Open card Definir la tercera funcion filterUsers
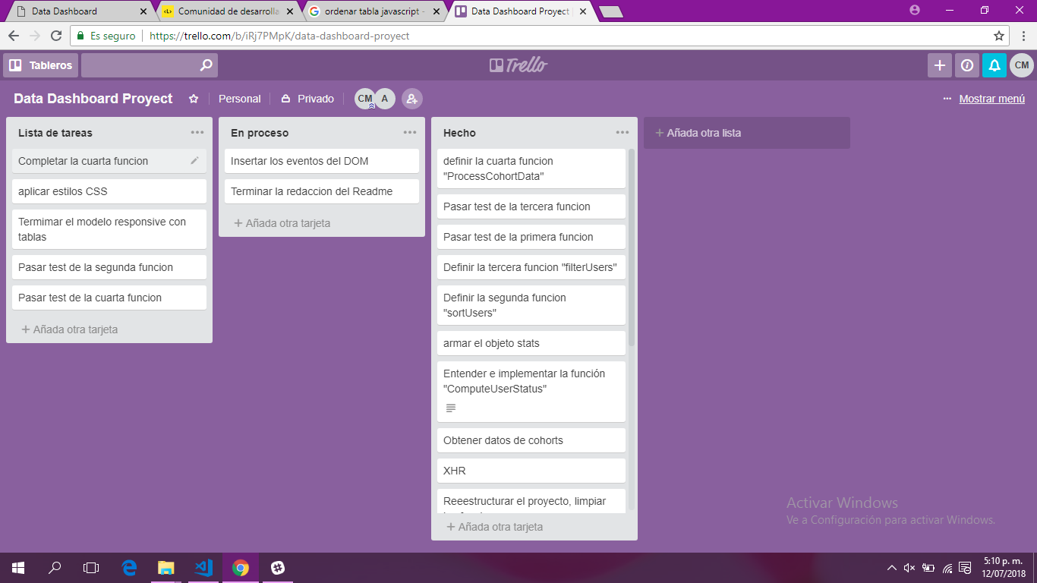This screenshot has height=583, width=1037. pyautogui.click(x=531, y=267)
